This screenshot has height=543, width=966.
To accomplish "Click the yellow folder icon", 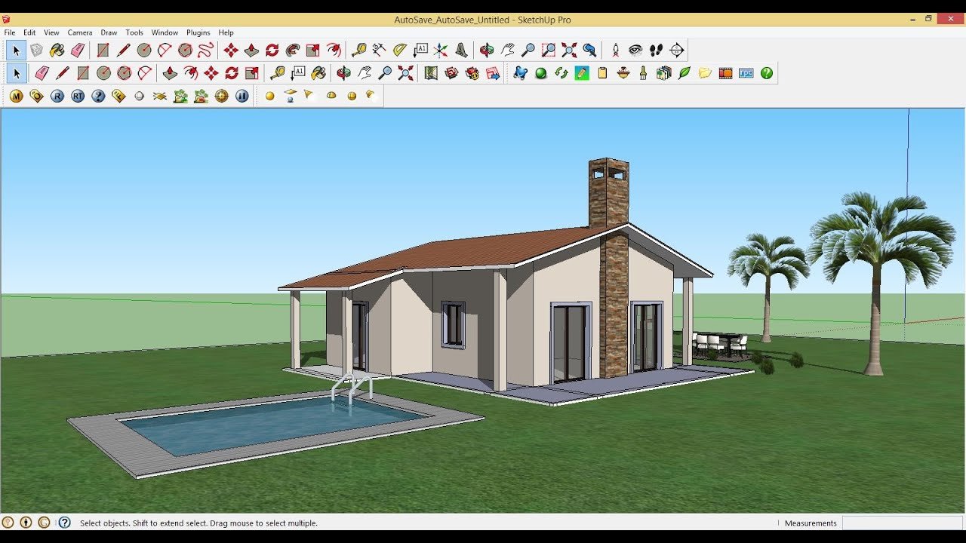I will (705, 73).
